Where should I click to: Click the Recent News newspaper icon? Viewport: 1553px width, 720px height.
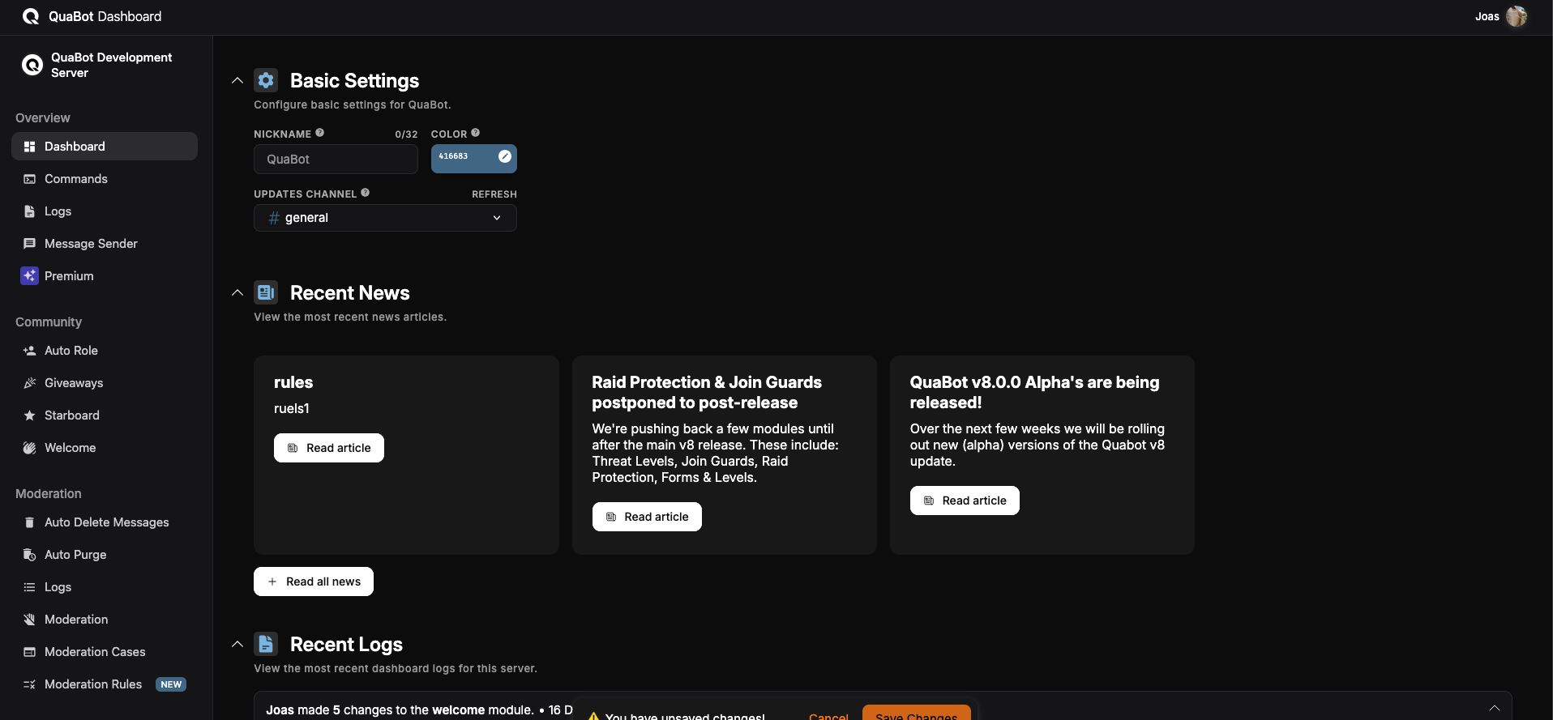tap(266, 292)
